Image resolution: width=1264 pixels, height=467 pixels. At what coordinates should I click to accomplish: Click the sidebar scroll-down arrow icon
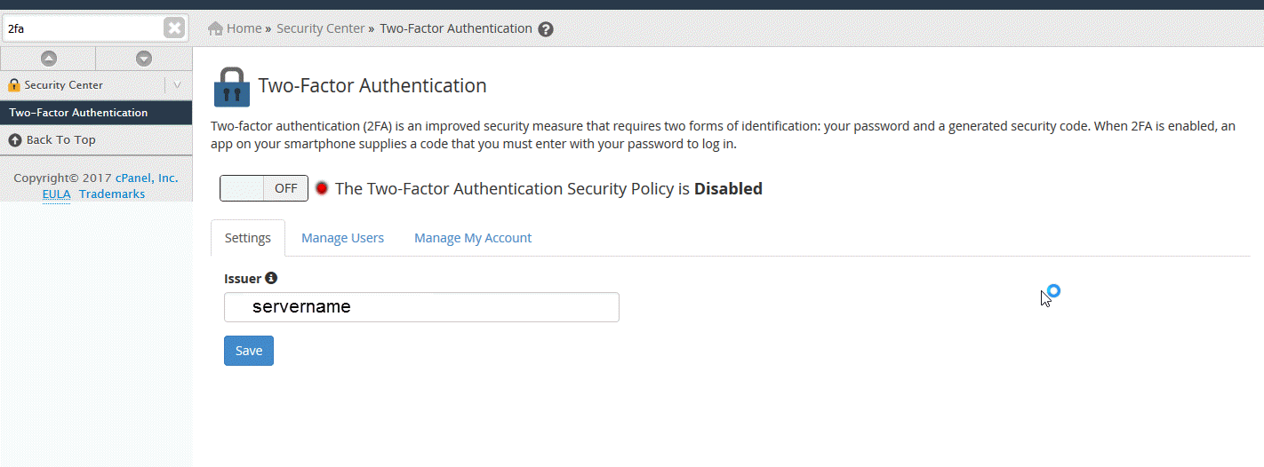coord(144,59)
